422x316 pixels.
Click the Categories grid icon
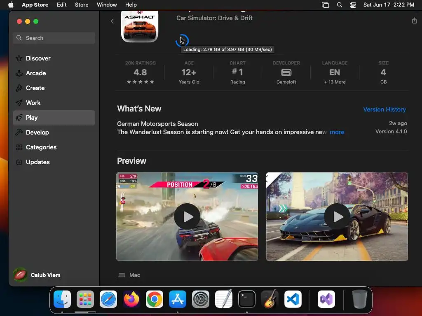click(x=19, y=147)
